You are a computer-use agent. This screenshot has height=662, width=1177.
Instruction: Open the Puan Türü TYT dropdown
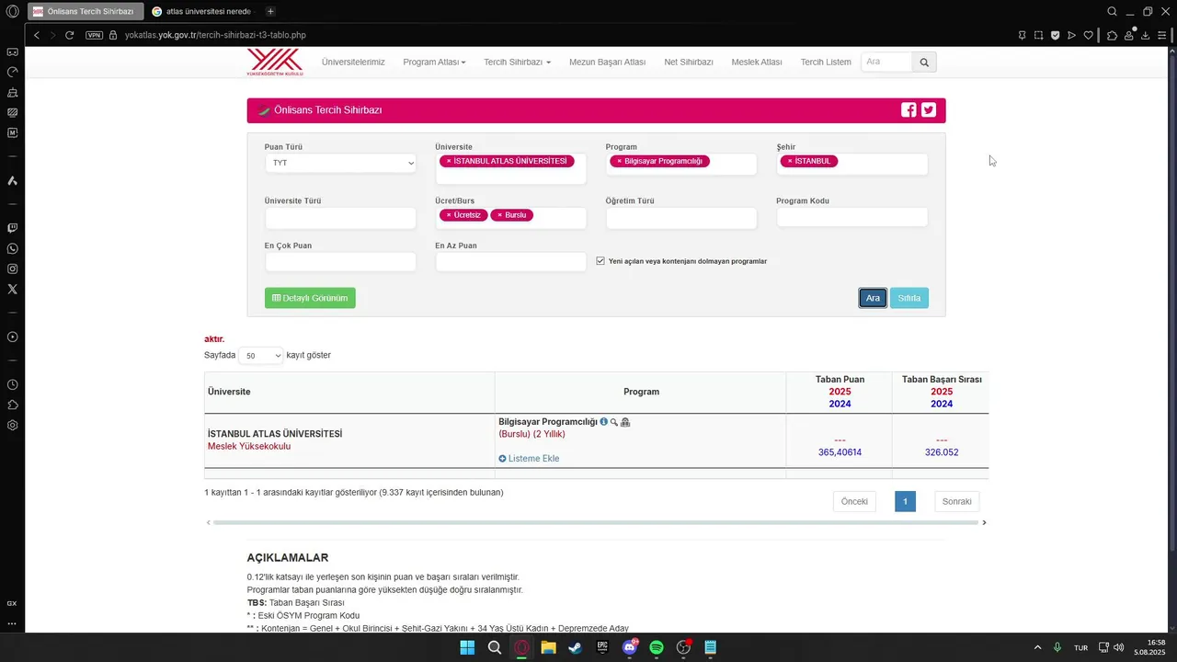[340, 163]
